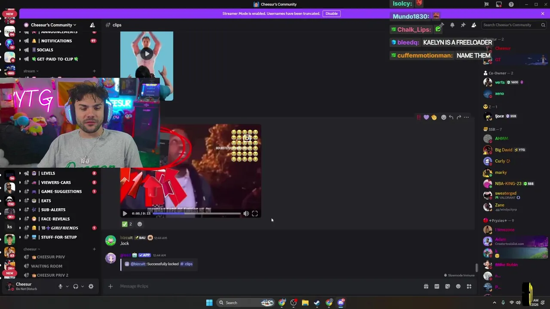Click the #clips channel link in bot message
Viewport: 550px width, 309px height.
pos(186,264)
